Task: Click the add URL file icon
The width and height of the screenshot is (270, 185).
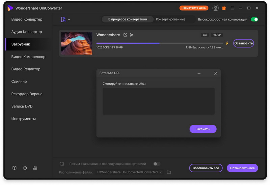Action: 63,20
